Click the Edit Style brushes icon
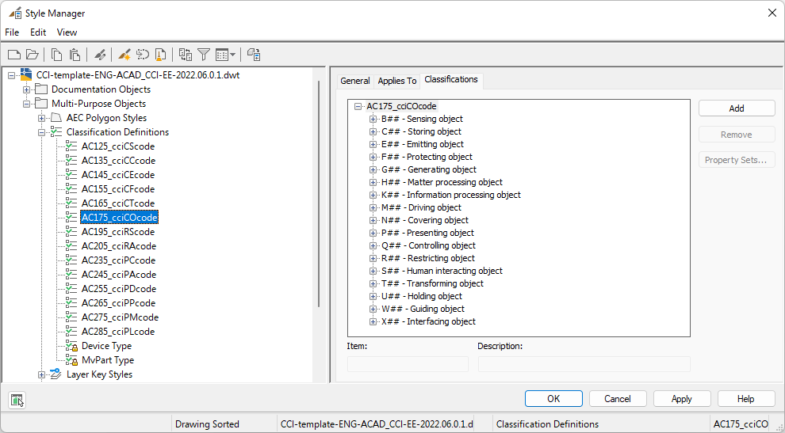785x433 pixels. point(100,55)
